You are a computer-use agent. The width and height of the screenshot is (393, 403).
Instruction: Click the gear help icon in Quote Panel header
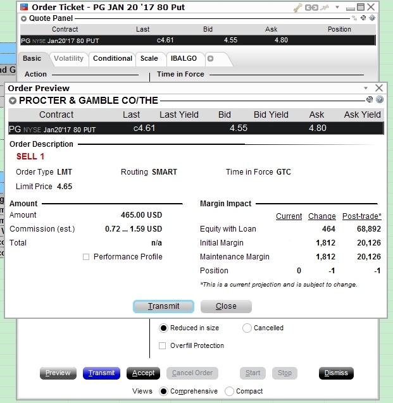372,18
